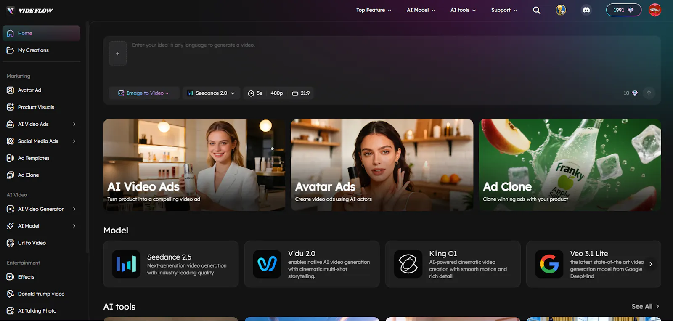Click the Vidu 2.0 model logo
The height and width of the screenshot is (321, 673).
click(x=267, y=264)
